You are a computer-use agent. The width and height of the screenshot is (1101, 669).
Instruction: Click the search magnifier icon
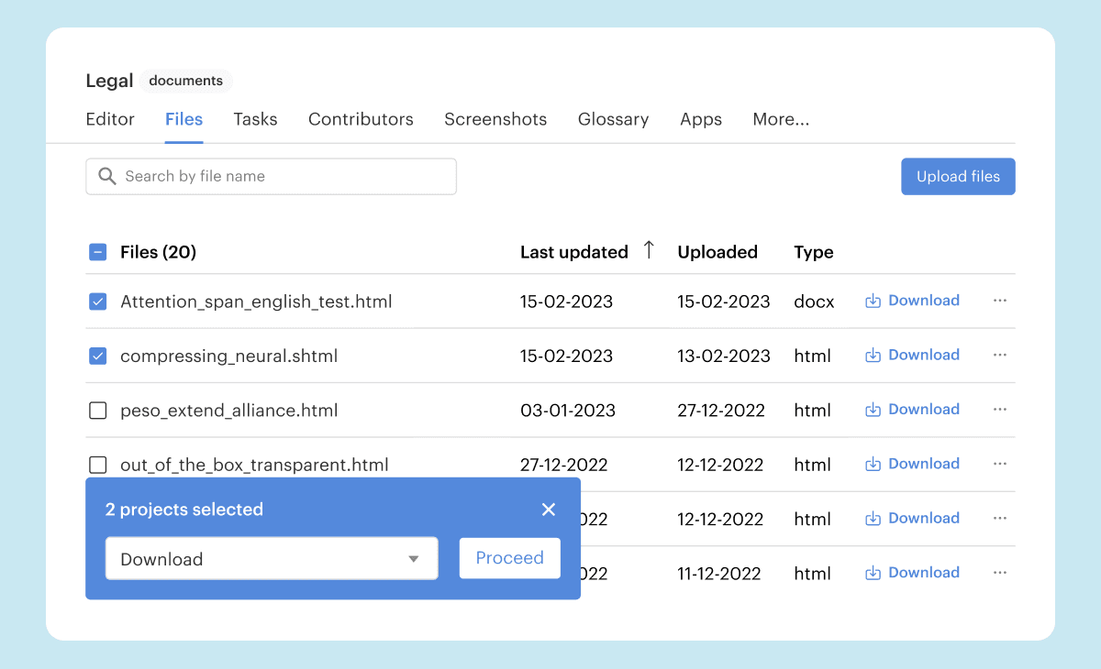[107, 176]
